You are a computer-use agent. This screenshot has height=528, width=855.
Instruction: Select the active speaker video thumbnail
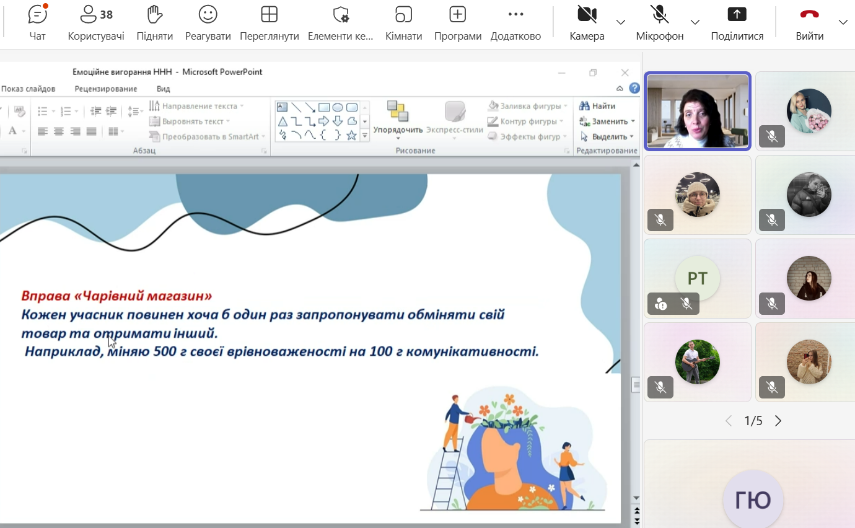698,112
